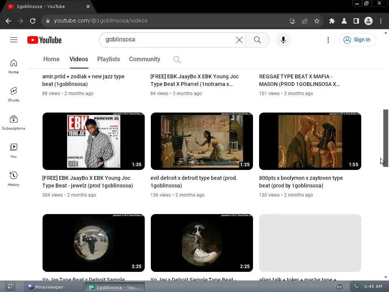Search within the channel using magnifier icon
This screenshot has height=292, width=389.
(x=177, y=59)
